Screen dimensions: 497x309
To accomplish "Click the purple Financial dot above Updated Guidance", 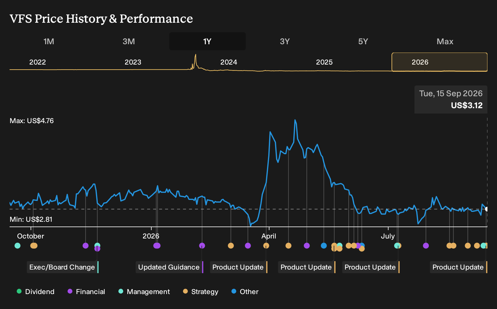I will 202,246.
